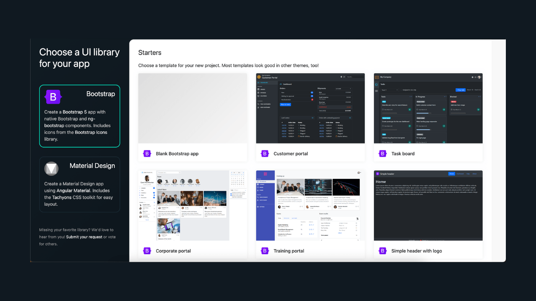Click Bootstrap icon beside Corporate portal
Image resolution: width=536 pixels, height=301 pixels.
pos(147,251)
